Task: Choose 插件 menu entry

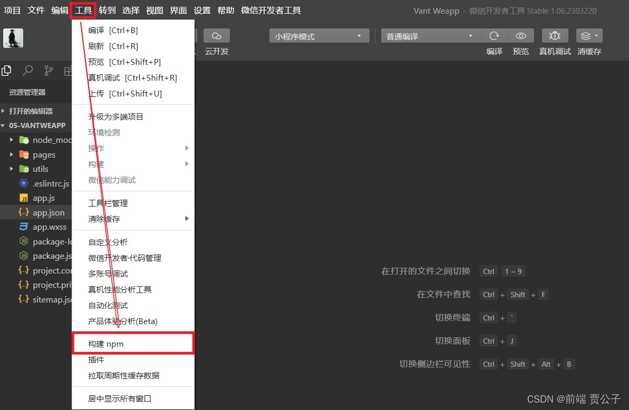Action: [133, 360]
